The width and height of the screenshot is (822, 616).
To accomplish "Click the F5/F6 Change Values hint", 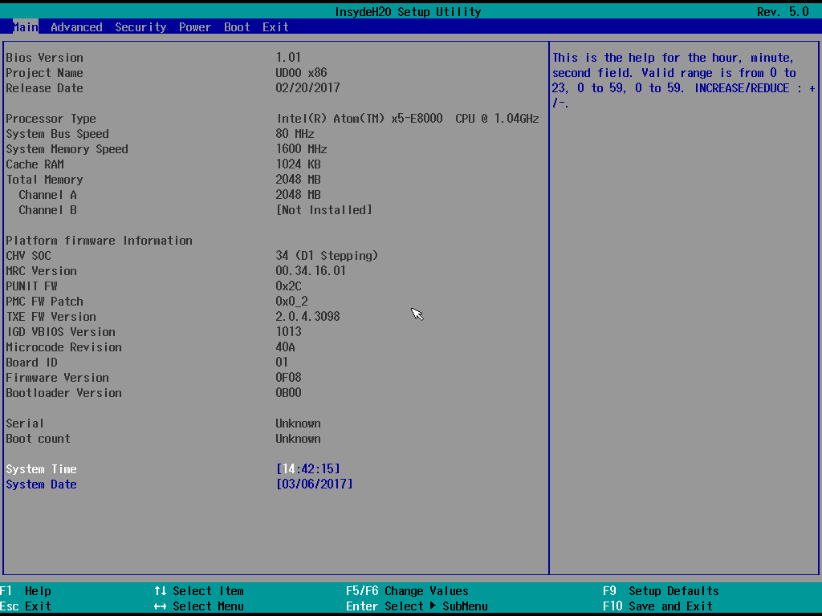I will click(x=407, y=591).
